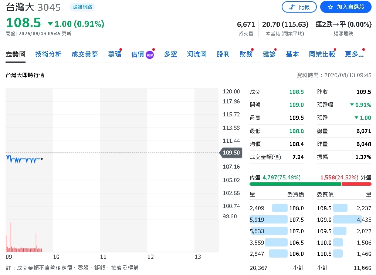
Task: Select the 走勢圖 tab
Action: [x=16, y=54]
